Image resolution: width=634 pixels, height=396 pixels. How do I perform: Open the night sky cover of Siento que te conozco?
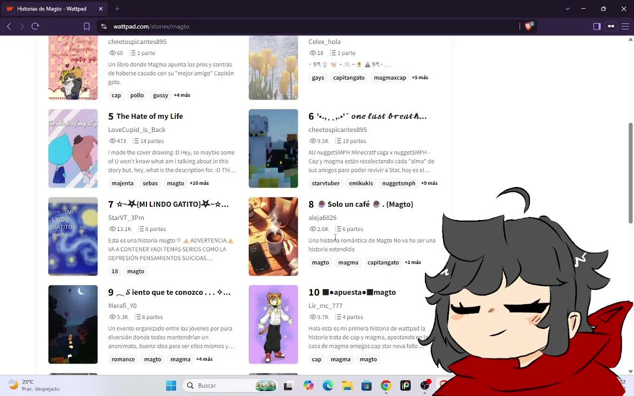click(73, 324)
